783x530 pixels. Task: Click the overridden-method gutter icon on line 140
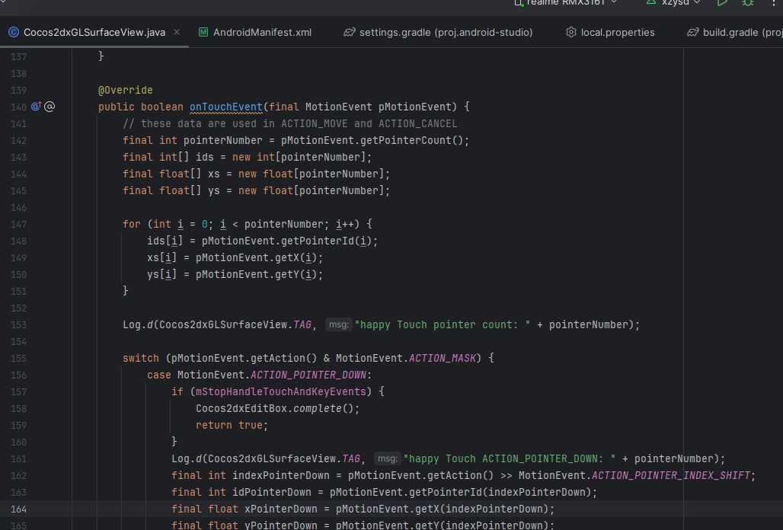pyautogui.click(x=37, y=107)
